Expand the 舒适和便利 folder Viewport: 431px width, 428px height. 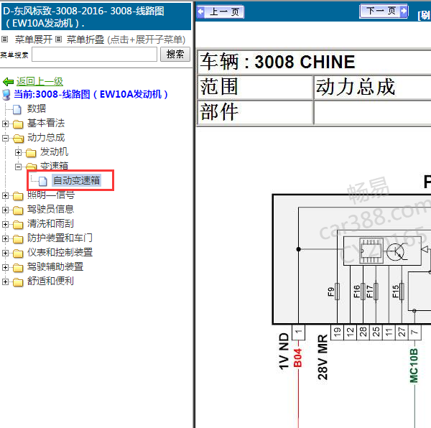pyautogui.click(x=5, y=282)
